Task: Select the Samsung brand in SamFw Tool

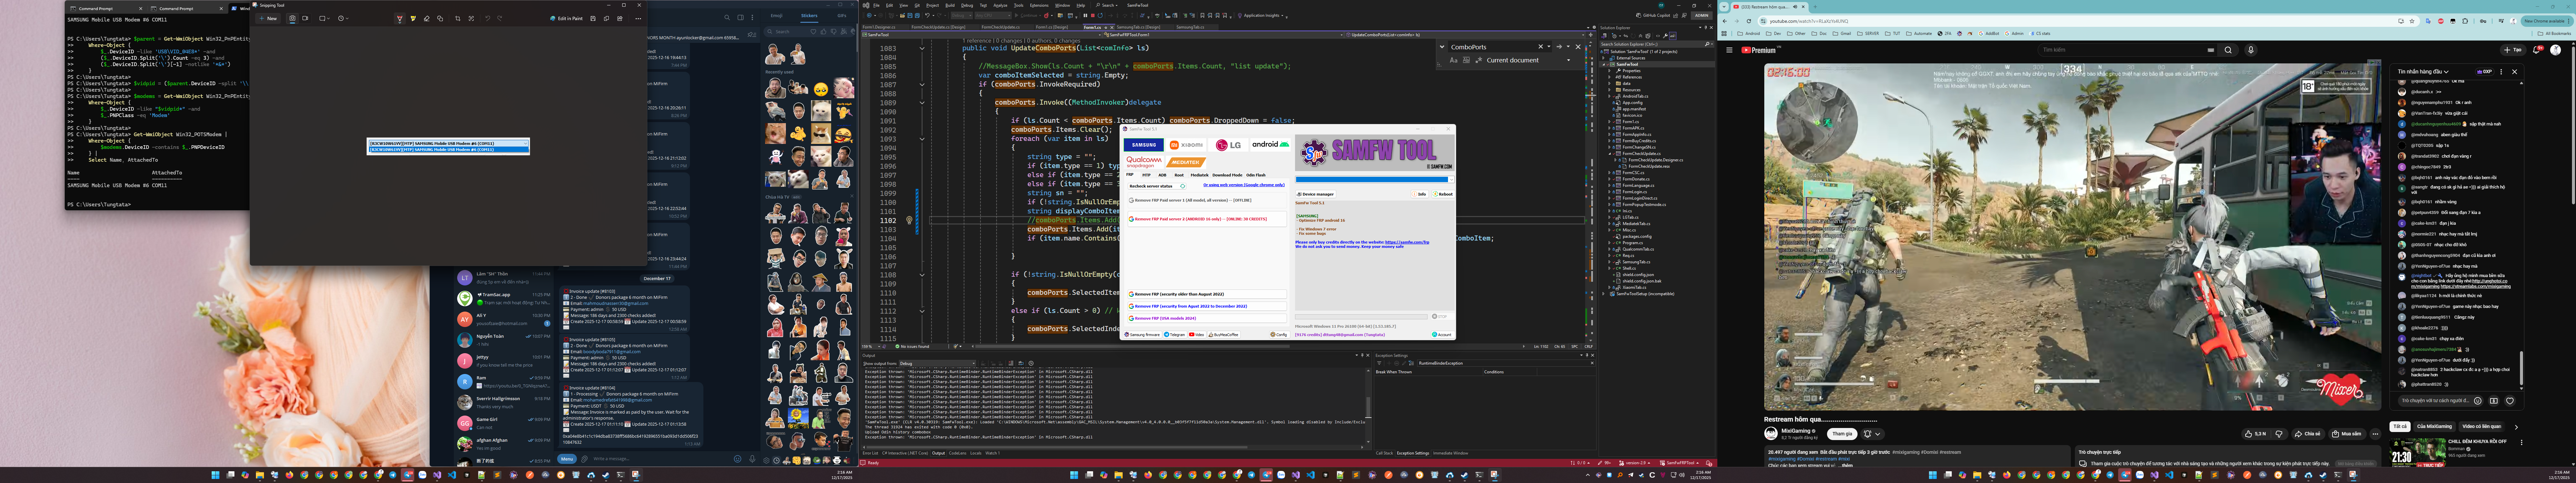Action: [1144, 145]
